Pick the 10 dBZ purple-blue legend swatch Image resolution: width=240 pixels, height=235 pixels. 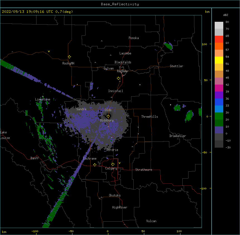[x=219, y=130]
